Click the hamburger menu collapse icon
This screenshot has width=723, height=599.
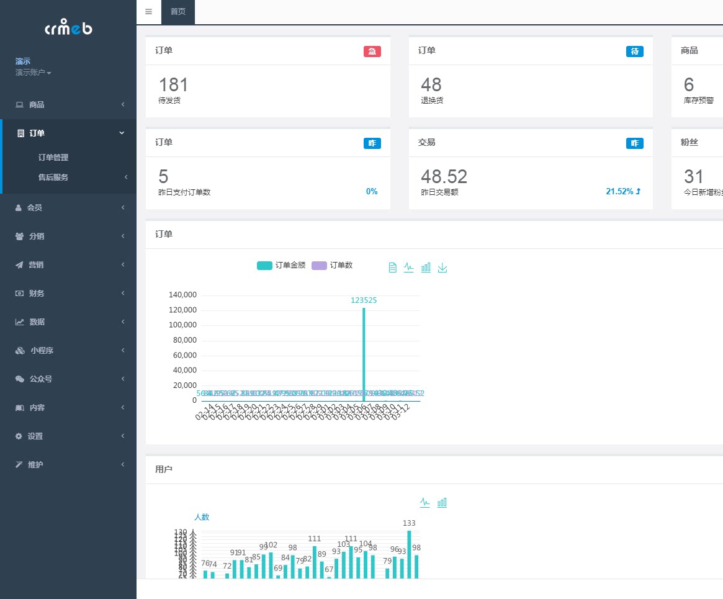click(x=148, y=12)
